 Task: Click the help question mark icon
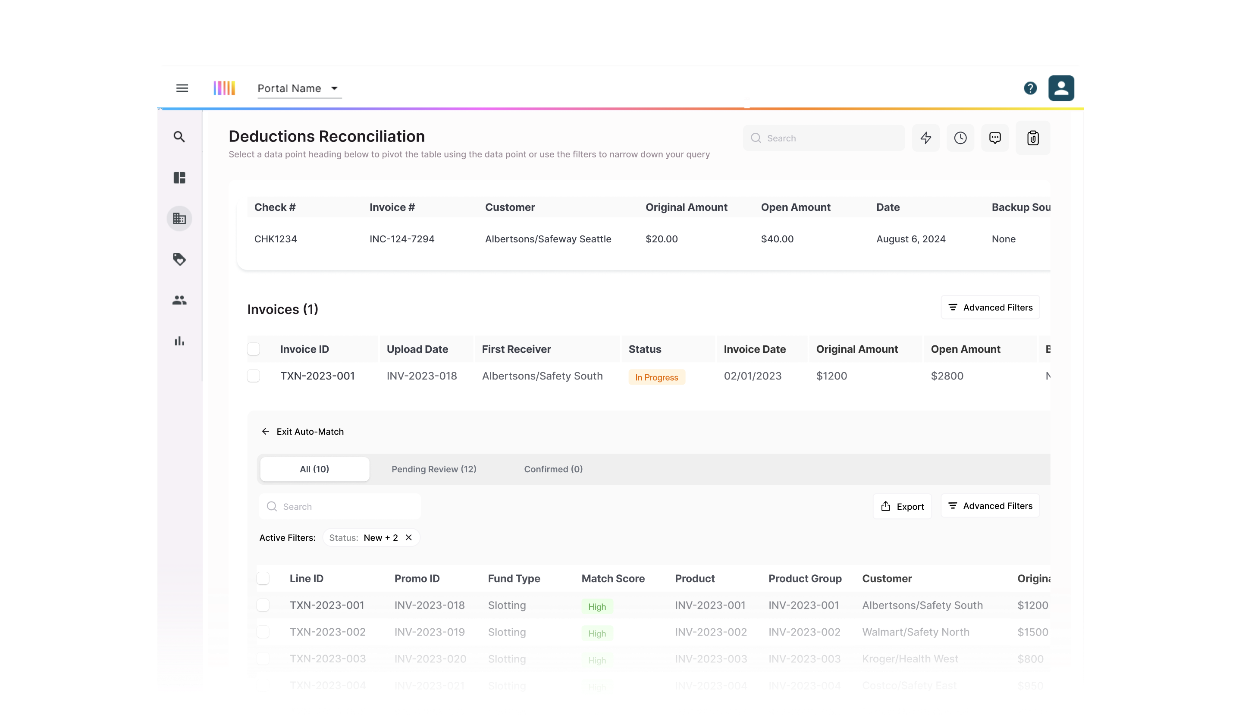pos(1030,88)
